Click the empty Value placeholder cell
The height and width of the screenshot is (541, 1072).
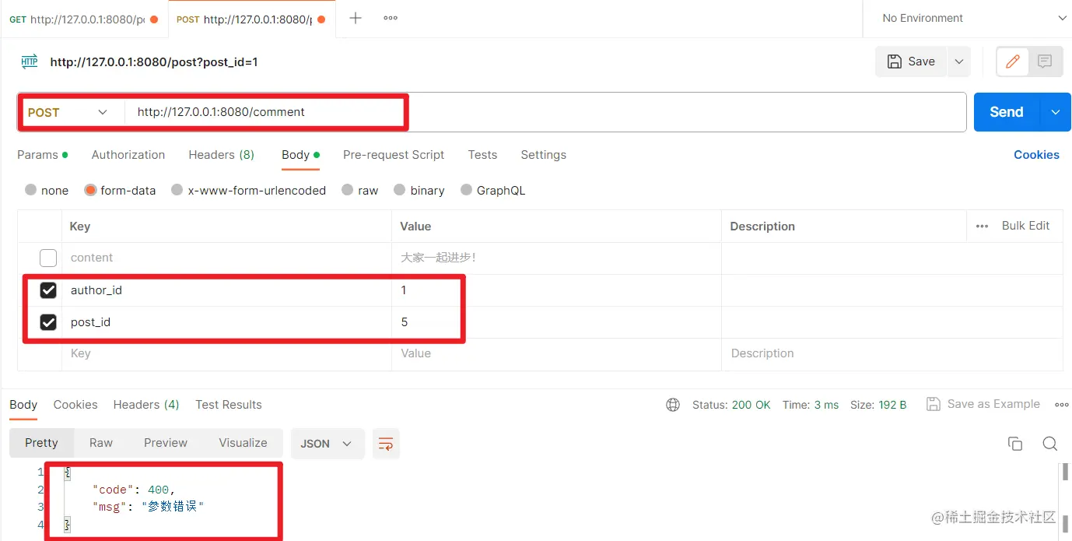click(556, 353)
